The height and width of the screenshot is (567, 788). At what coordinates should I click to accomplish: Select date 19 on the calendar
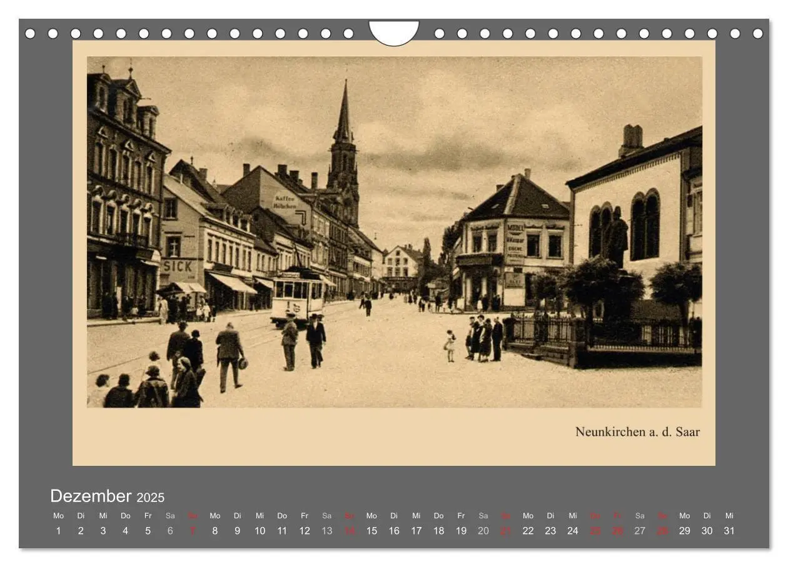pos(461,531)
